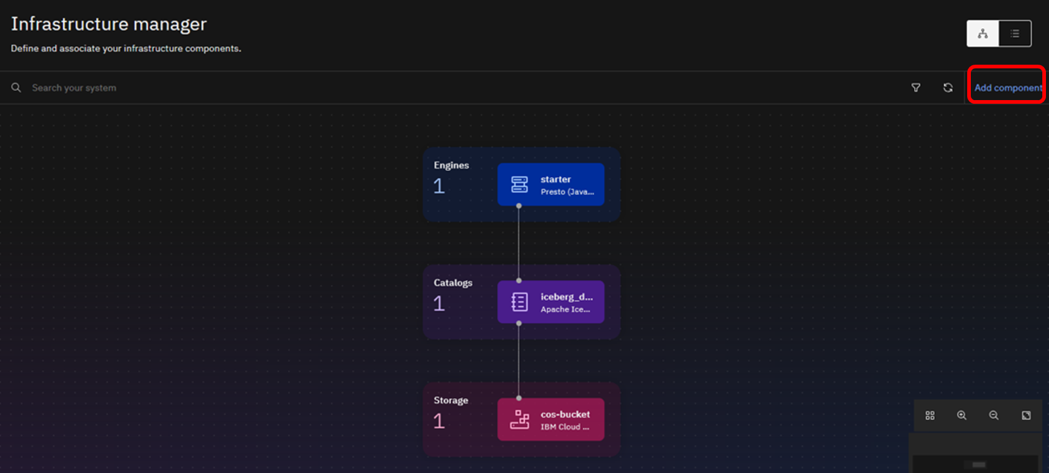Click the search magnifier icon
The image size is (1049, 473).
[x=16, y=88]
